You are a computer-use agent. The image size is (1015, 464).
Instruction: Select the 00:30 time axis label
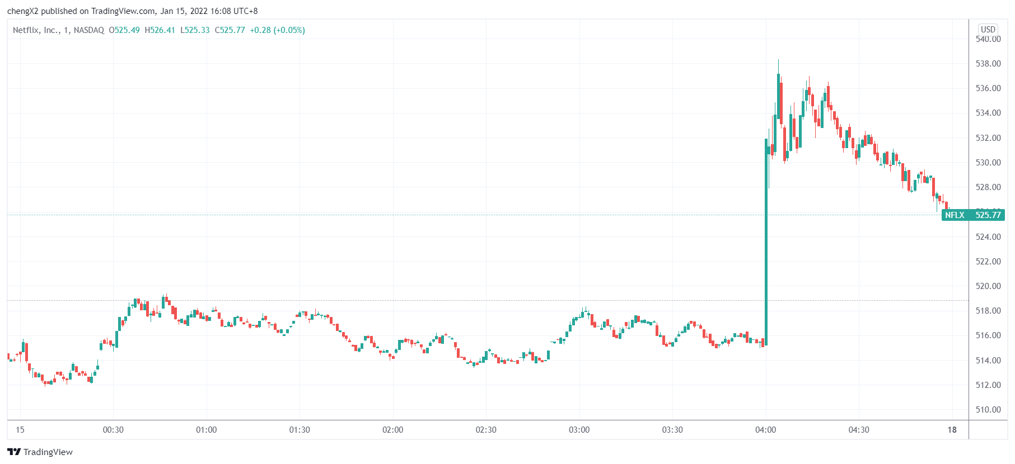point(113,430)
